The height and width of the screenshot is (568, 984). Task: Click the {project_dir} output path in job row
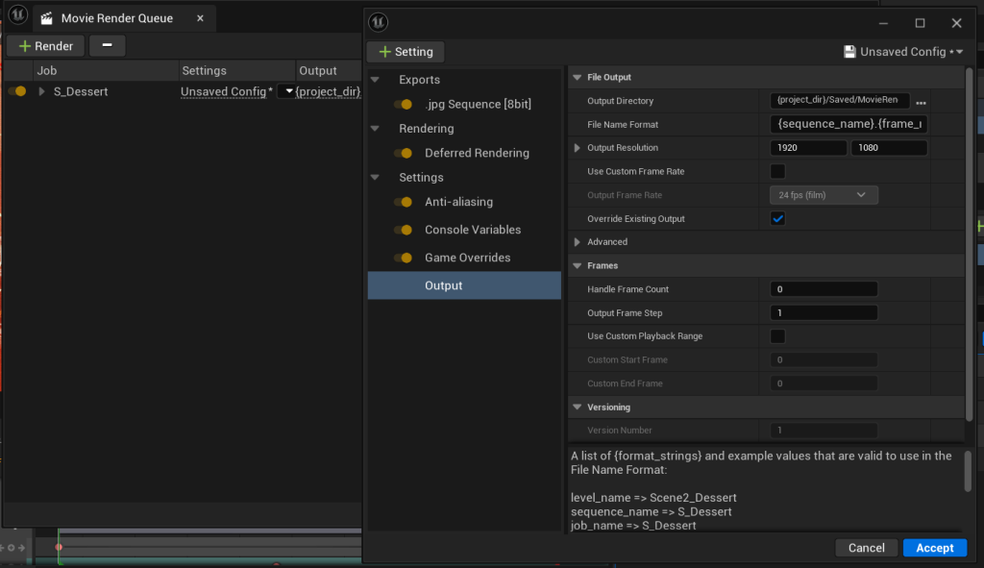(x=328, y=91)
